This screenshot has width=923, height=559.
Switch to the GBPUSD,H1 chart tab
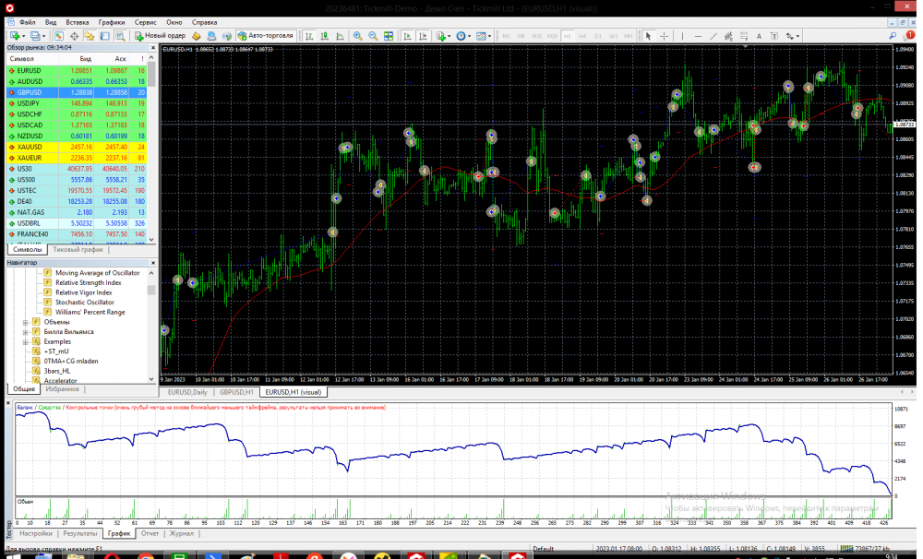click(x=236, y=392)
